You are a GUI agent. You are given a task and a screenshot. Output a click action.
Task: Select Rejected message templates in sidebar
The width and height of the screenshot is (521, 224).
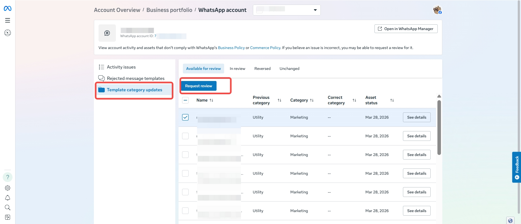pos(135,79)
